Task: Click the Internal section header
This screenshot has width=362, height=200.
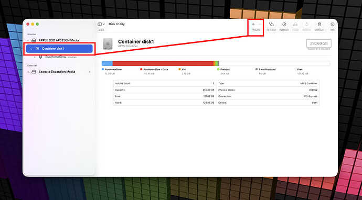Action: 31,34
